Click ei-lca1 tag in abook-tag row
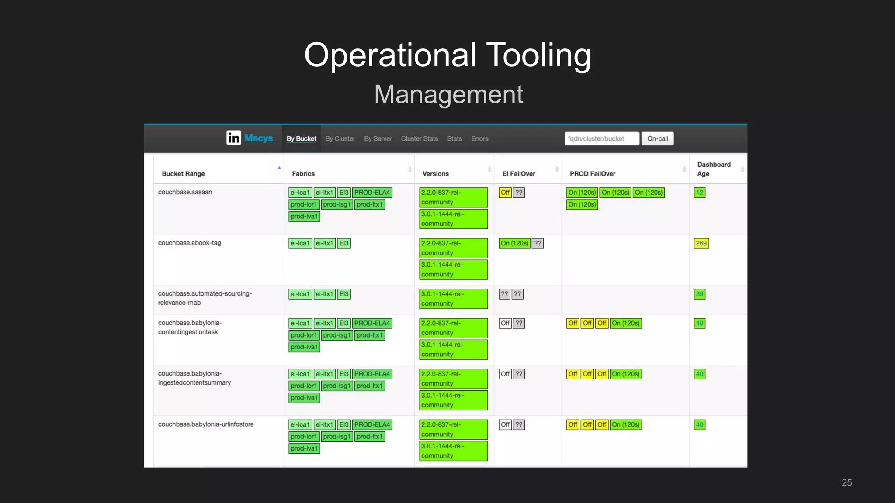Image resolution: width=895 pixels, height=503 pixels. coord(300,243)
